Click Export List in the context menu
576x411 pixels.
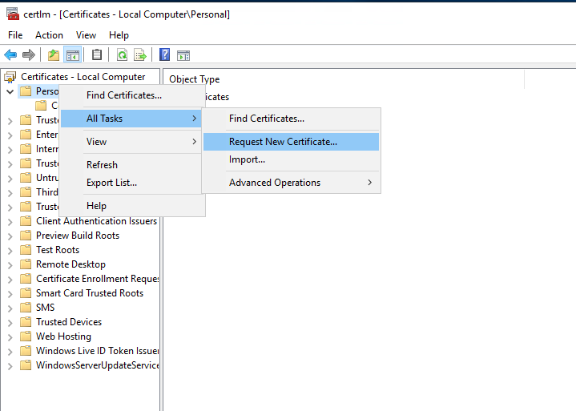click(111, 183)
